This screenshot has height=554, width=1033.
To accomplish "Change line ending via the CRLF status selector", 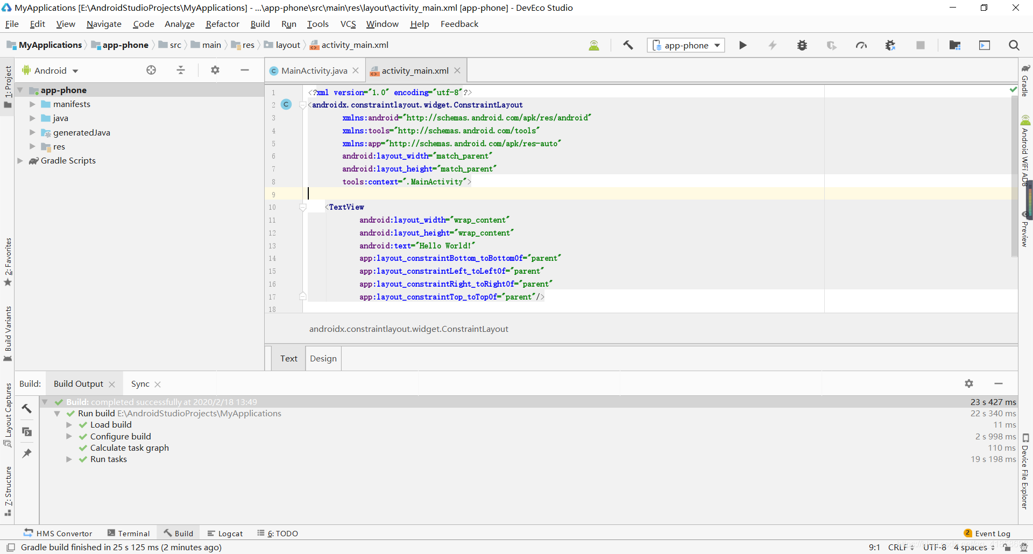I will point(899,548).
